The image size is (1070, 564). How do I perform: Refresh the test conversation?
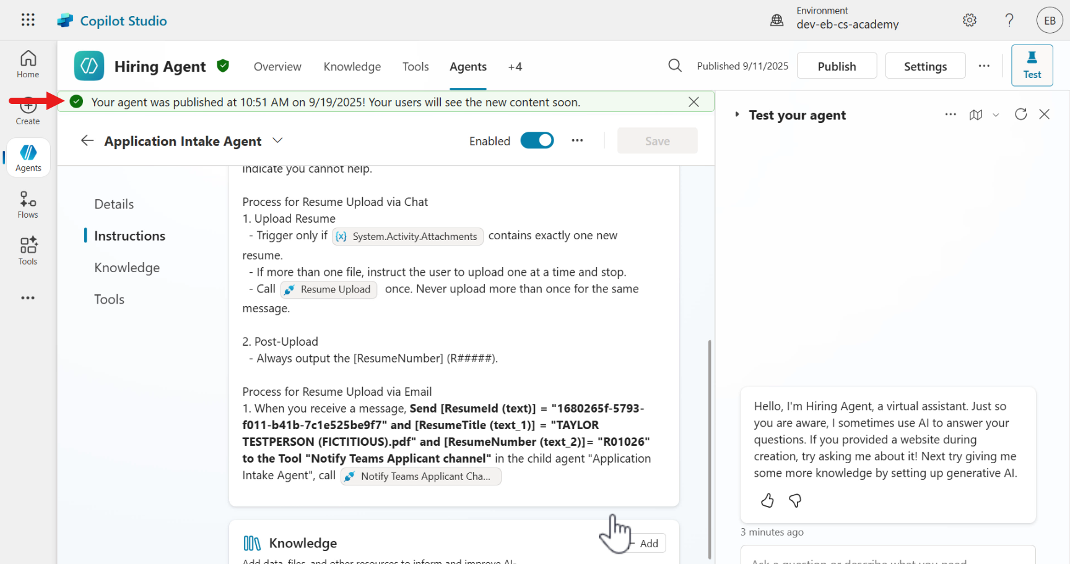1020,114
